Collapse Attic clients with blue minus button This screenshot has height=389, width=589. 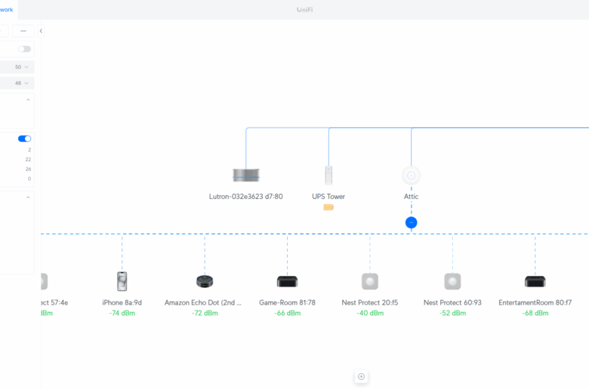pyautogui.click(x=411, y=222)
